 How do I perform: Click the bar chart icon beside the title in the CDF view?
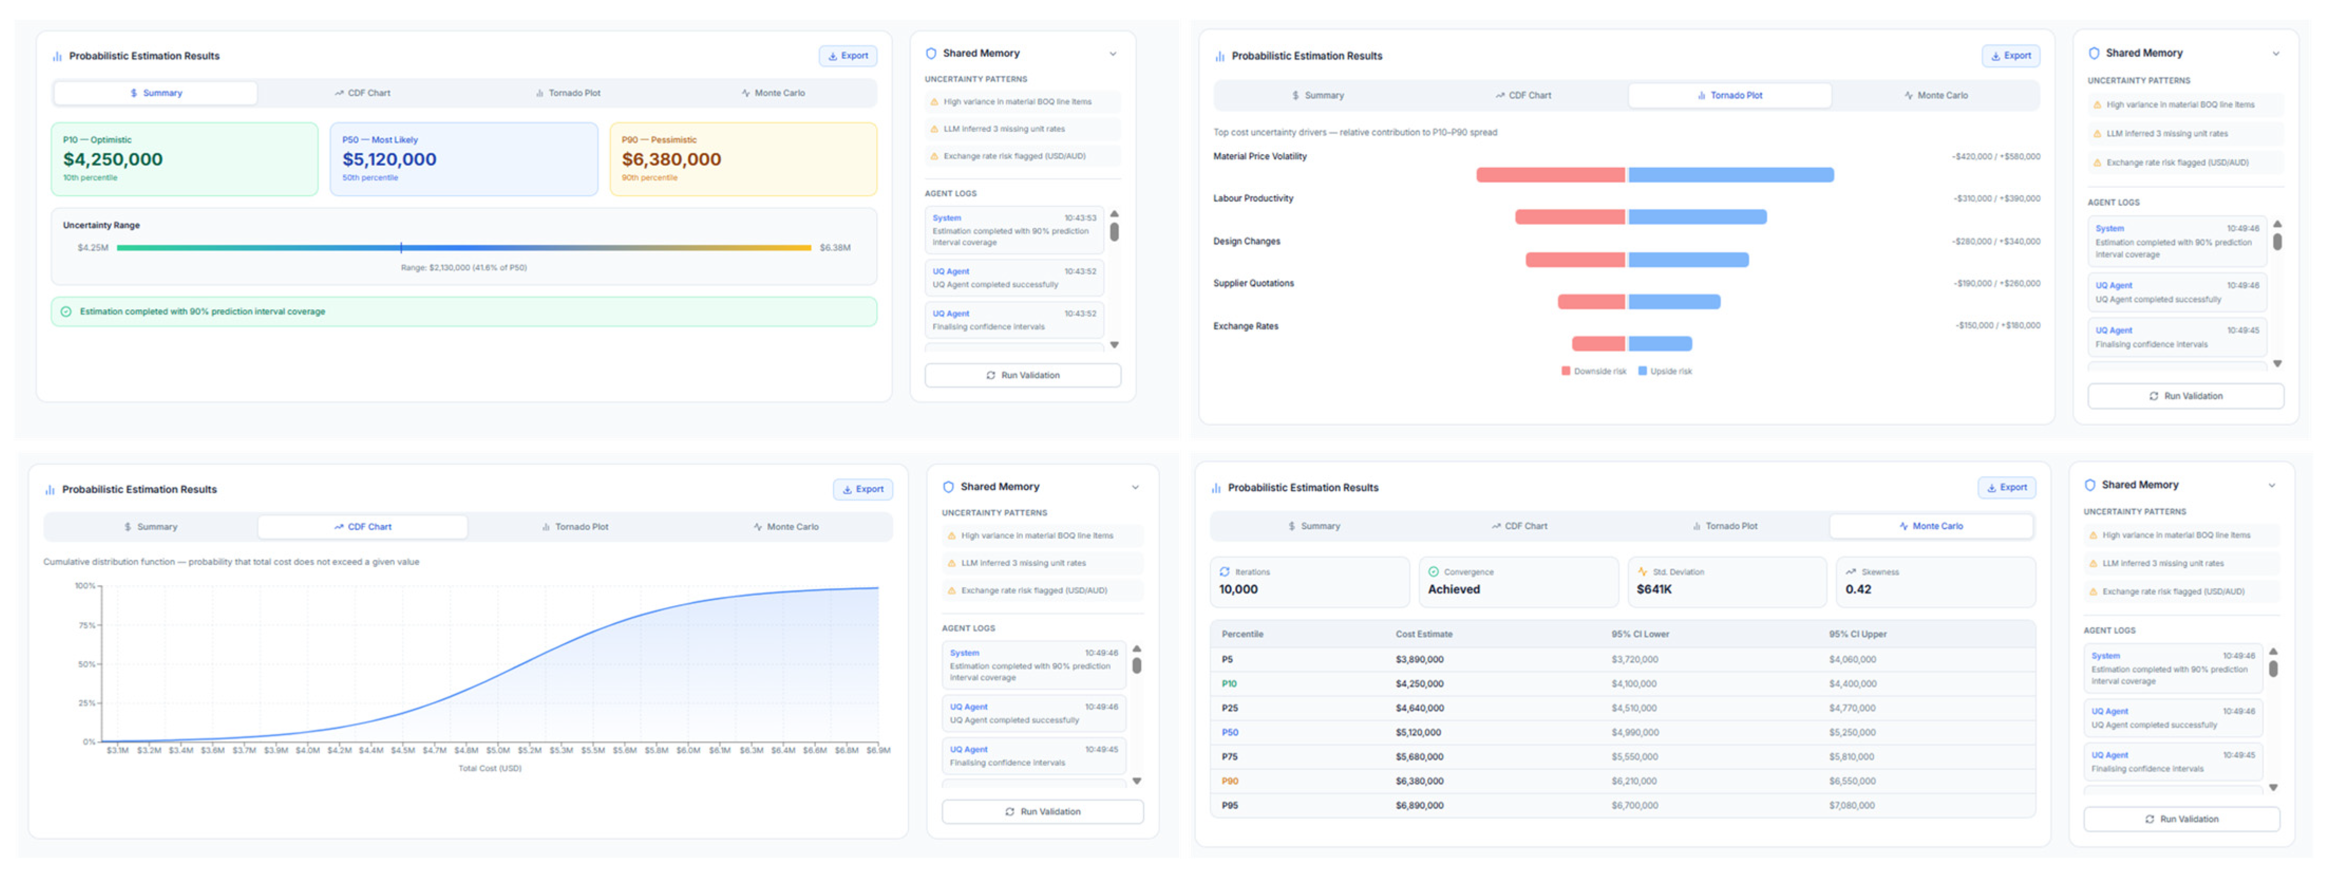coord(51,491)
